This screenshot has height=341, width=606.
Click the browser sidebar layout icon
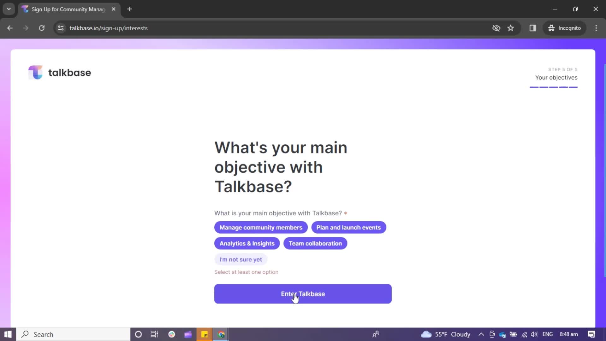tap(533, 28)
